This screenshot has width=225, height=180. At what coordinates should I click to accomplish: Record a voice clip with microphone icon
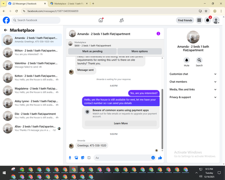pos(70,157)
